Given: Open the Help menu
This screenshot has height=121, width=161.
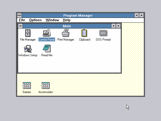Looking at the screenshot, I should point(66,20).
